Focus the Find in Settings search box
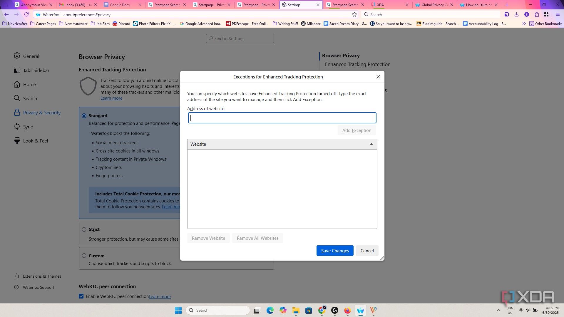The image size is (564, 317). [240, 38]
